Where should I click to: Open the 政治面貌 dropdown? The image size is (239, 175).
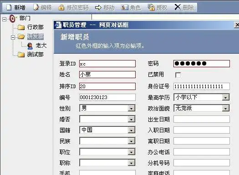(225, 108)
